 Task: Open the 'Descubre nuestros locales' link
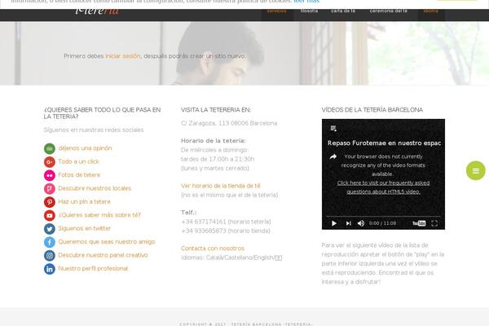point(95,188)
